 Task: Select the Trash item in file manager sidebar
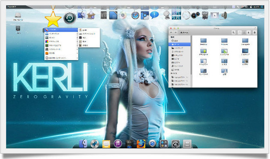click(x=180, y=70)
